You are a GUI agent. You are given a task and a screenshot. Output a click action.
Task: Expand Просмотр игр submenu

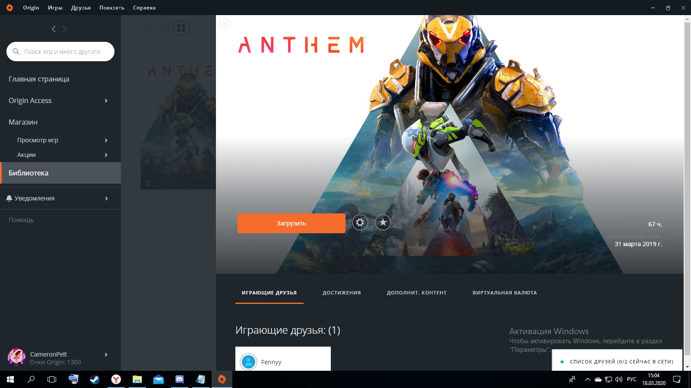pyautogui.click(x=106, y=140)
